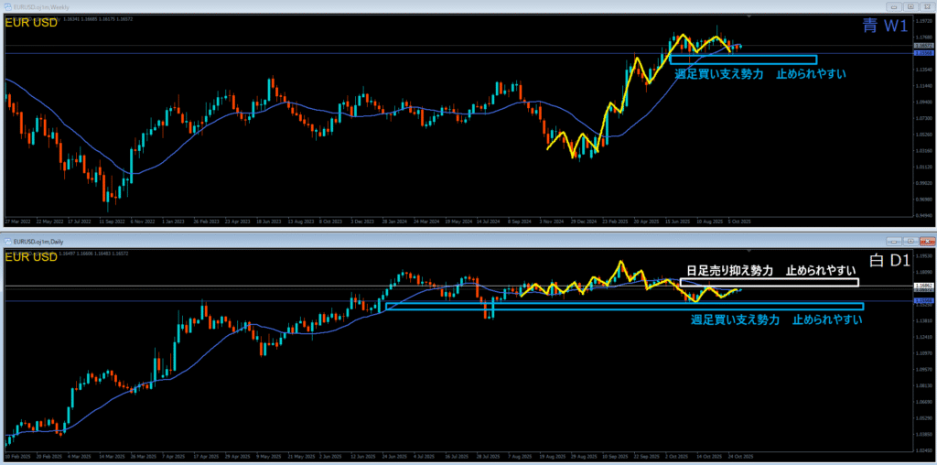937x465 pixels.
Task: Click the chart shift triangle on Weekly chart
Action: click(749, 16)
